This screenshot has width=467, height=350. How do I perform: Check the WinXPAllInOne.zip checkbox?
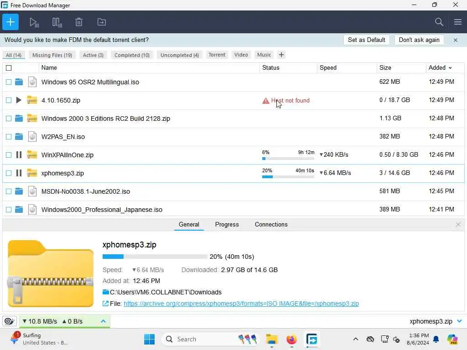[9, 155]
